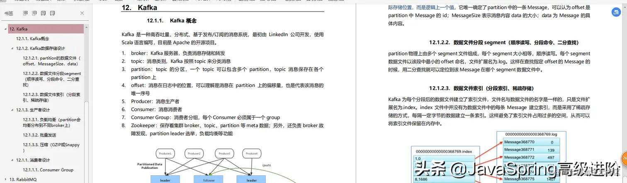
Task: Click the heading "12.1.1. Kafka 概念"
Action: click(172, 21)
